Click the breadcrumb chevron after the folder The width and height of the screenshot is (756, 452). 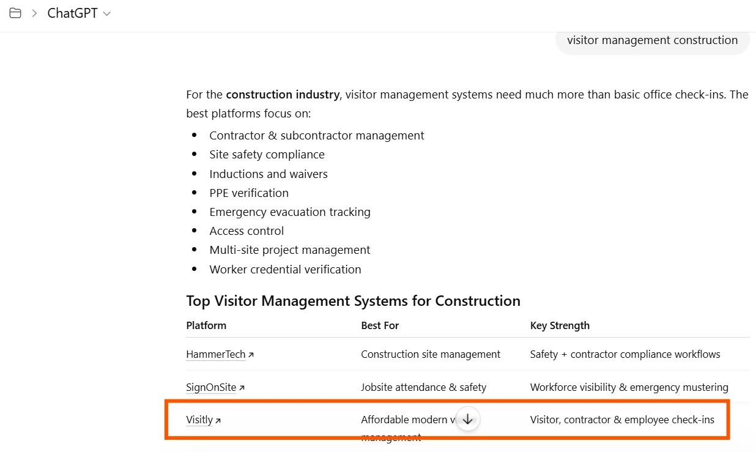(34, 13)
